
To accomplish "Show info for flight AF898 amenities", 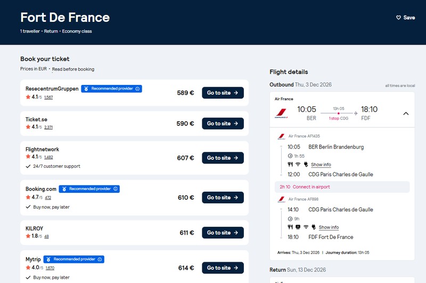I will point(329,227).
